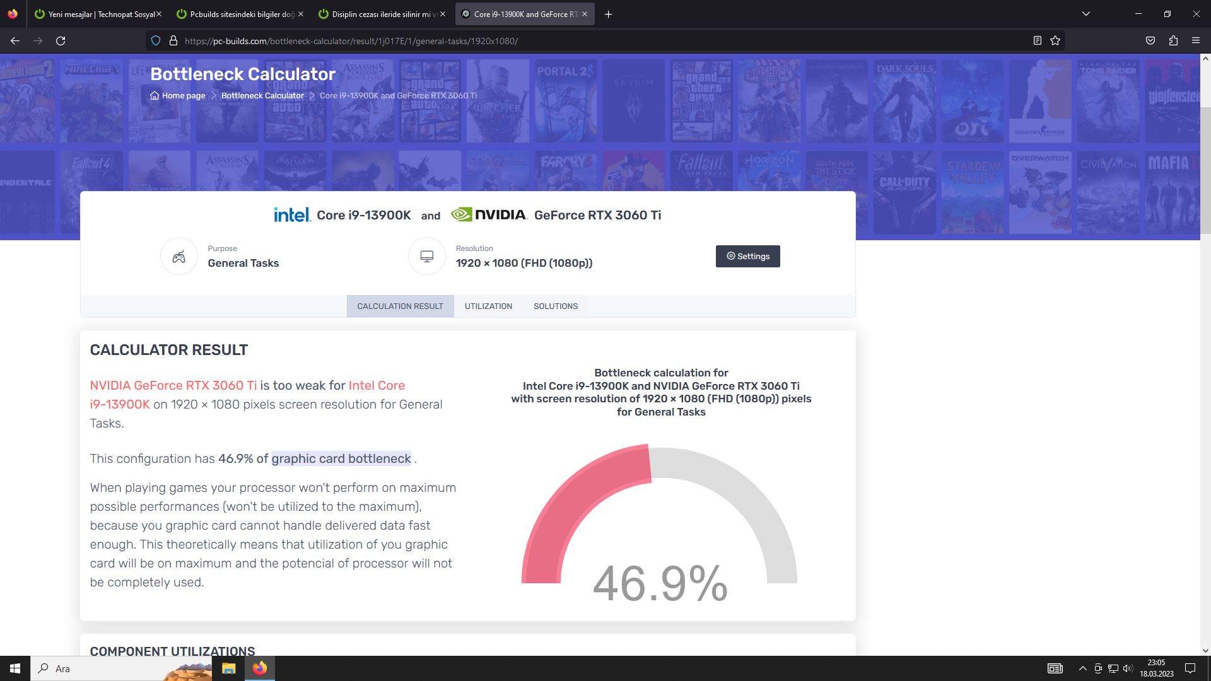The height and width of the screenshot is (681, 1211).
Task: Open File Explorer from the taskbar
Action: point(228,668)
